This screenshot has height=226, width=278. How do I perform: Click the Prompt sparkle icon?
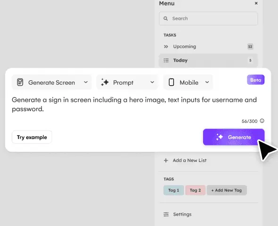[x=105, y=82]
